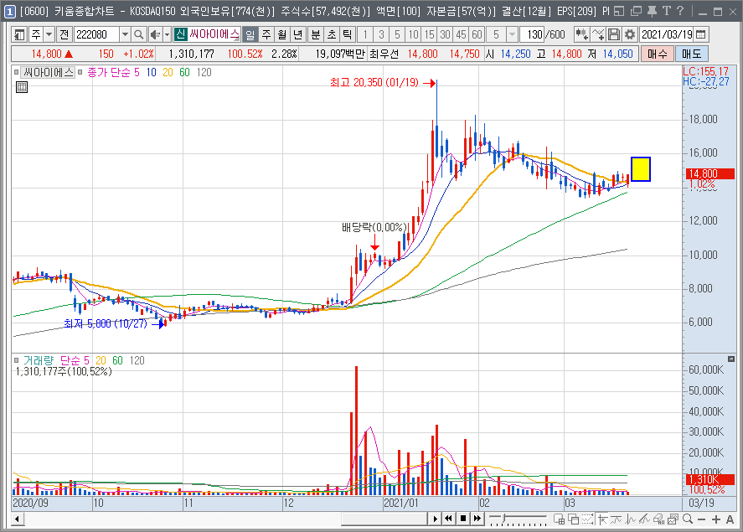743x532 pixels.
Task: Select the 분 (minute) period button
Action: tap(316, 34)
